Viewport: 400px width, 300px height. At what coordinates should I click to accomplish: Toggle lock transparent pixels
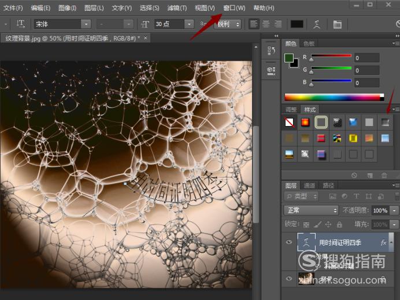coord(306,224)
